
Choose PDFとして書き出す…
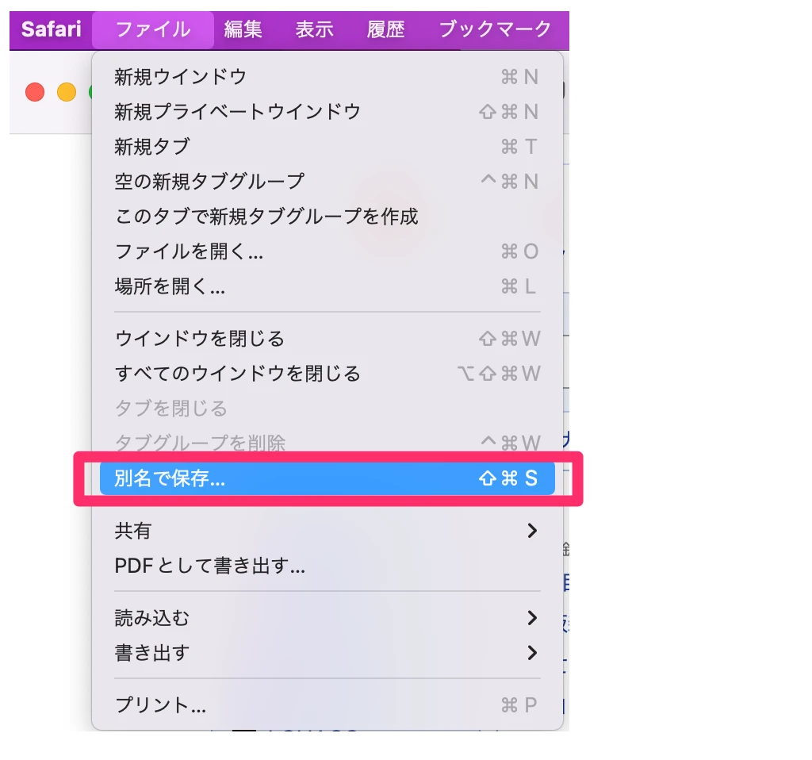tap(327, 566)
